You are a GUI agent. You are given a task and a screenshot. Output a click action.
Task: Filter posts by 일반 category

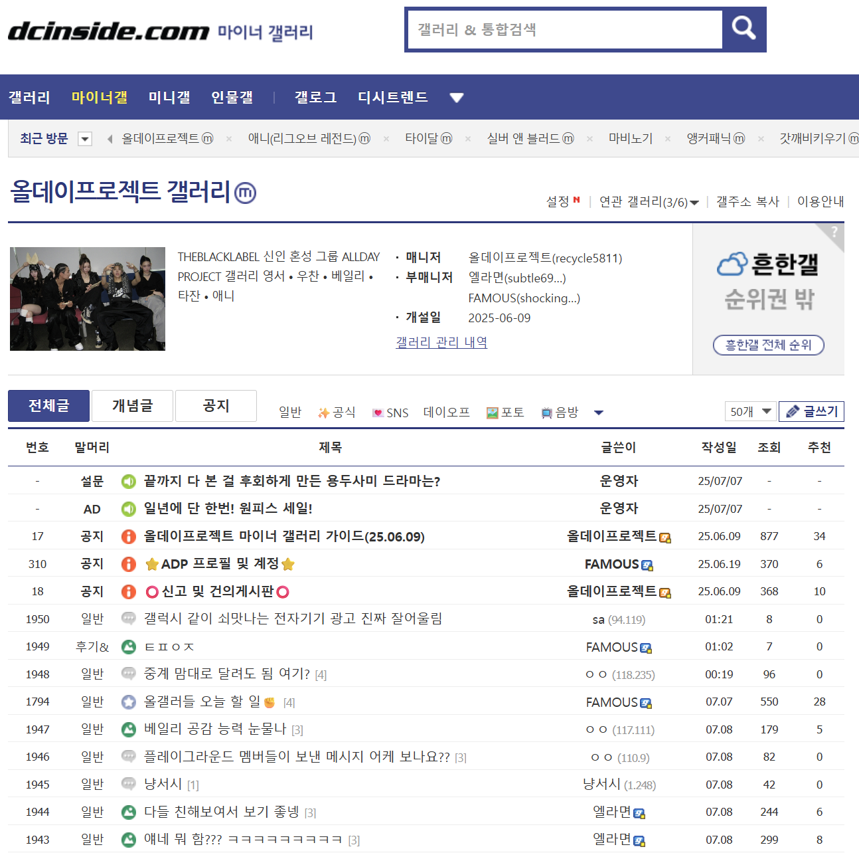[290, 413]
